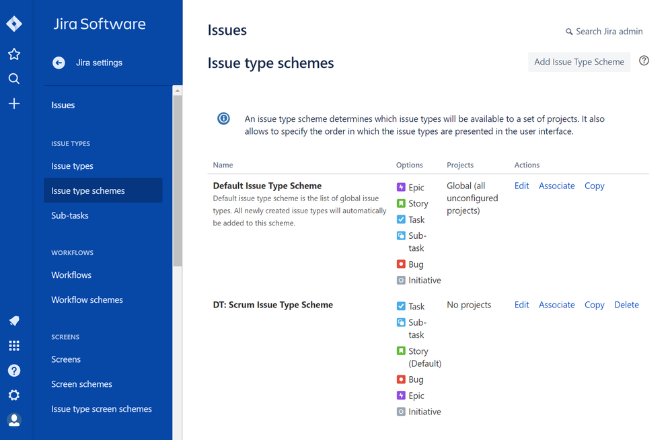This screenshot has width=672, height=440.
Task: Click the Jira Software title
Action: [x=100, y=24]
